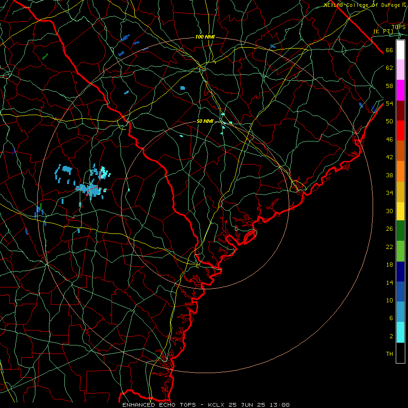Click the 13:00 timestamp
This screenshot has height=408, width=408.
click(279, 405)
